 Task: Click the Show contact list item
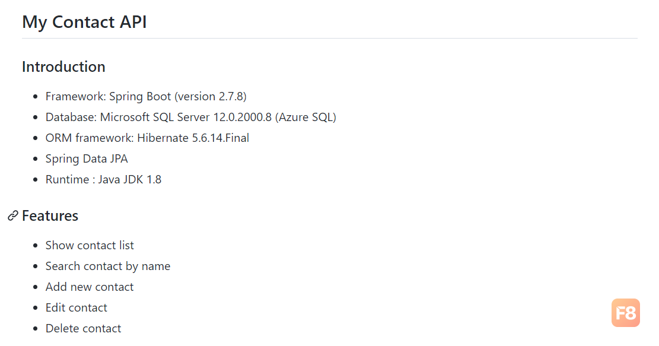click(x=90, y=245)
